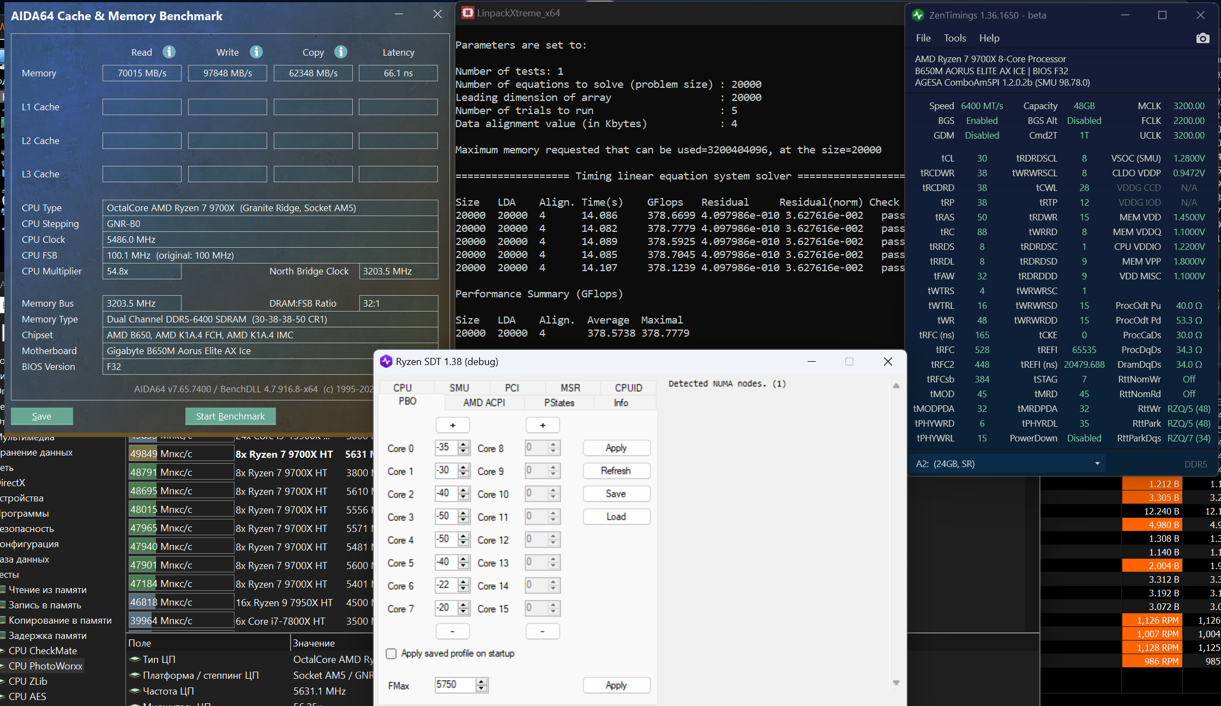Click the LinpackXtreme window icon
Screen dimensions: 1221x706
click(x=467, y=13)
